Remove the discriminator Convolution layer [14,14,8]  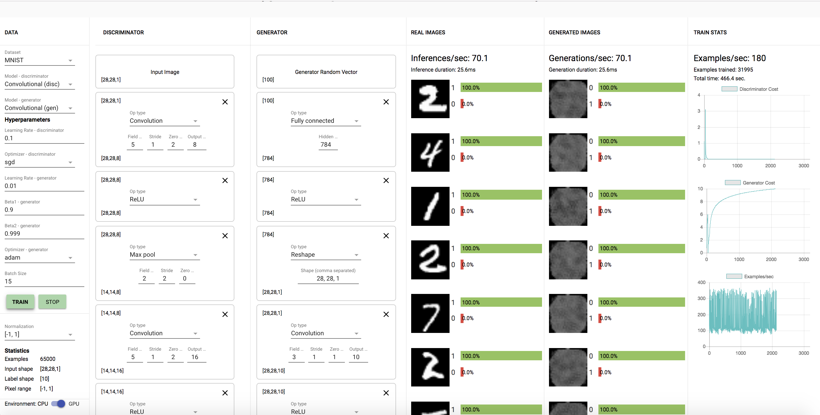tap(225, 314)
